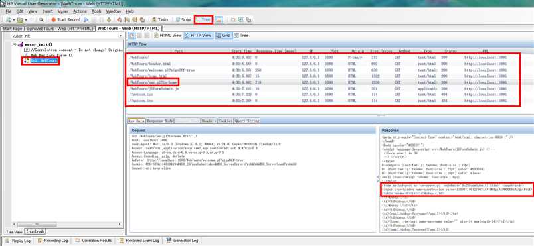Click first snapshot icon left of HTML View
This screenshot has height=246, width=534.
pos(132,35)
